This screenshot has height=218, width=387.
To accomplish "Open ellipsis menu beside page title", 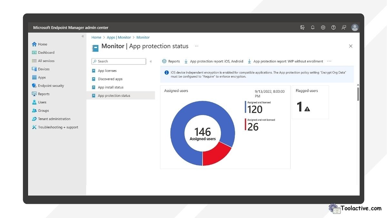I will pyautogui.click(x=196, y=46).
